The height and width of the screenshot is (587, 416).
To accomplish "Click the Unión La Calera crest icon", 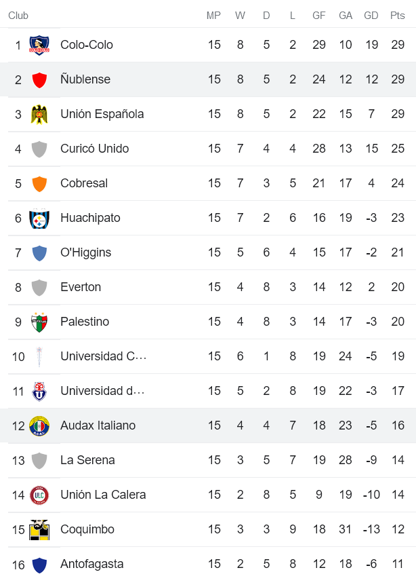I will point(39,495).
